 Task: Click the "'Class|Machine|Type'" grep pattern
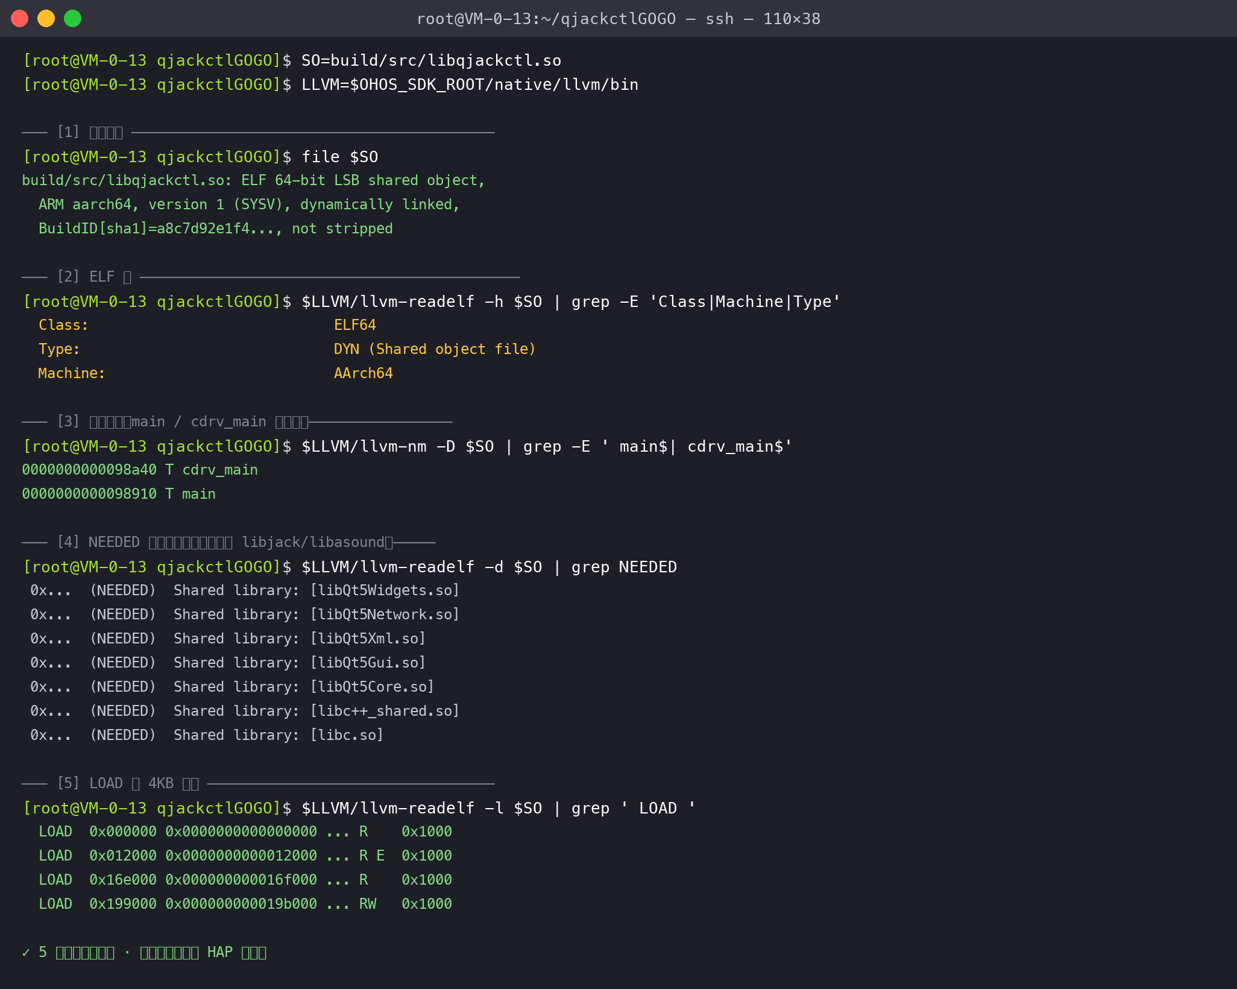click(744, 302)
